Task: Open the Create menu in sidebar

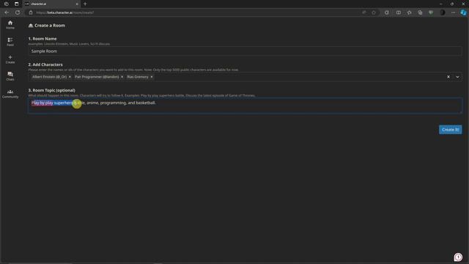Action: click(x=10, y=59)
